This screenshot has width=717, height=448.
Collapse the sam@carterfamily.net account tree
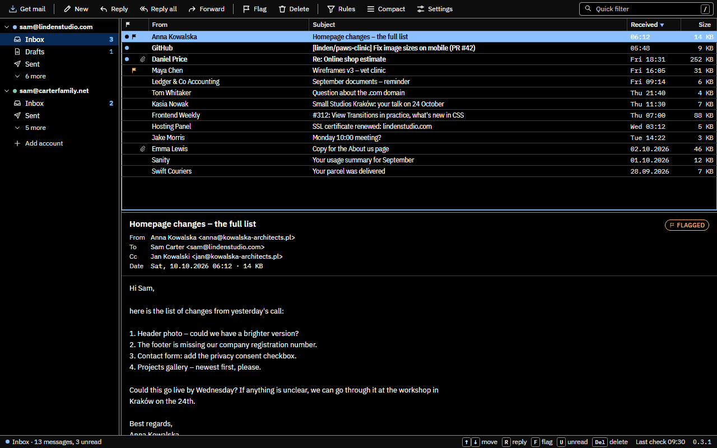tap(7, 91)
